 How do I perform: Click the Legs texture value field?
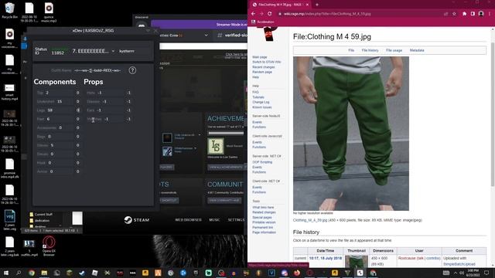[x=78, y=110]
